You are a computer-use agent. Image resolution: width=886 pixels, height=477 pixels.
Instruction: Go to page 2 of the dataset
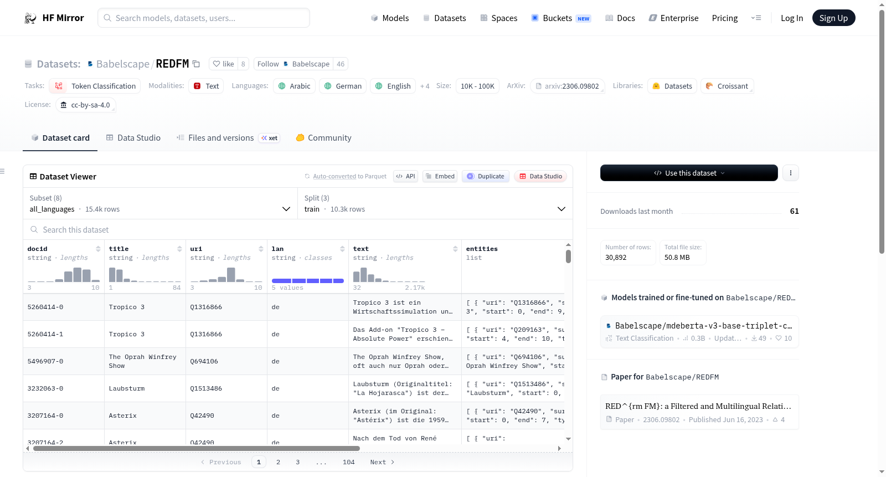point(279,462)
